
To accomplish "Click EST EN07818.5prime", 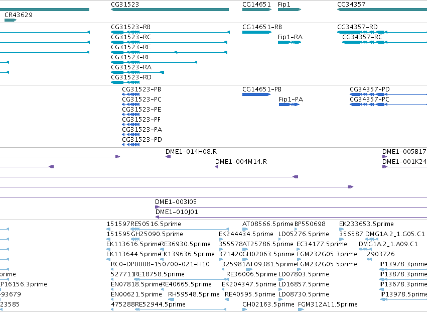I will tap(136, 284).
